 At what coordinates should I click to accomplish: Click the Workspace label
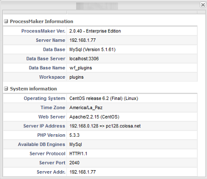point(52,77)
